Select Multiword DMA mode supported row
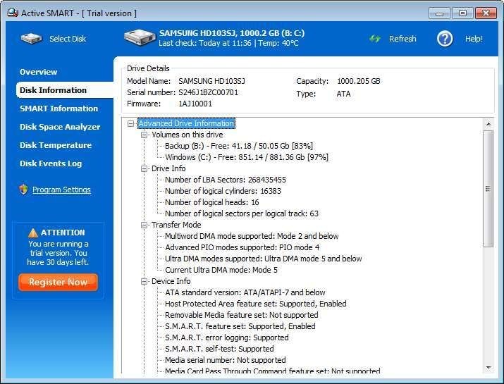 pos(252,236)
